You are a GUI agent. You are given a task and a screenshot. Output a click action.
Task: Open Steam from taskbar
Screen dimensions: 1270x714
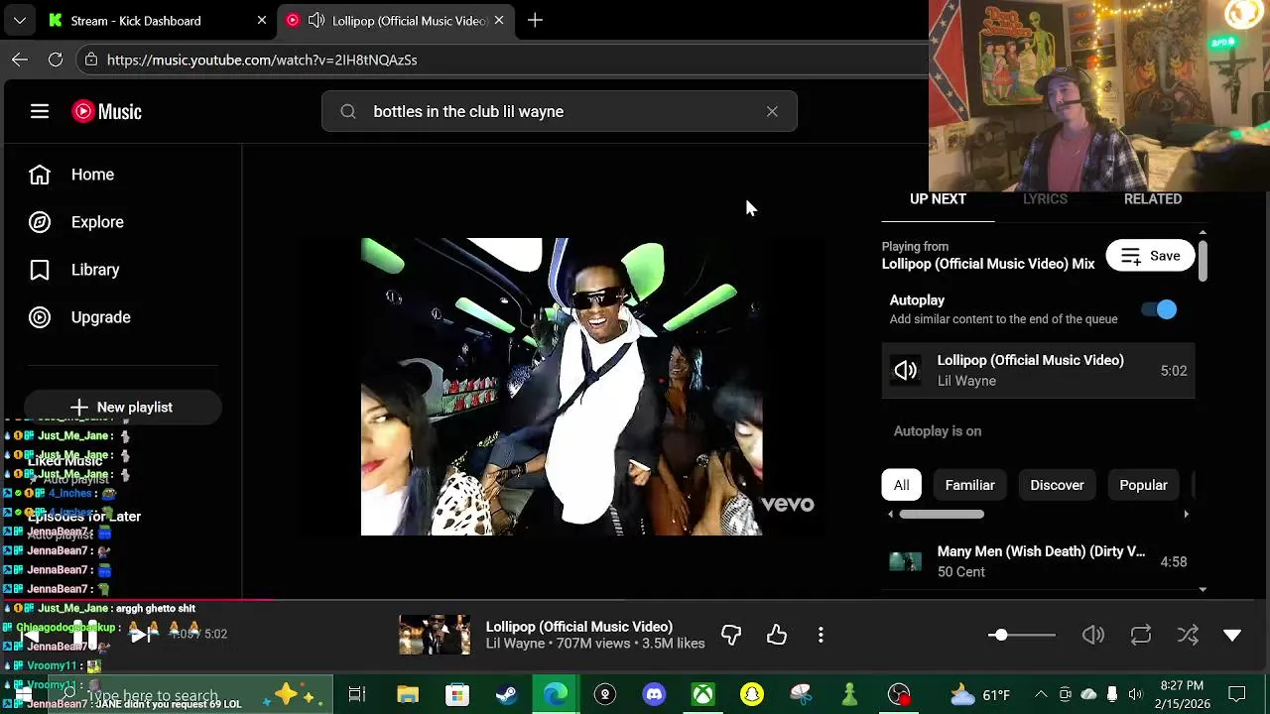506,694
